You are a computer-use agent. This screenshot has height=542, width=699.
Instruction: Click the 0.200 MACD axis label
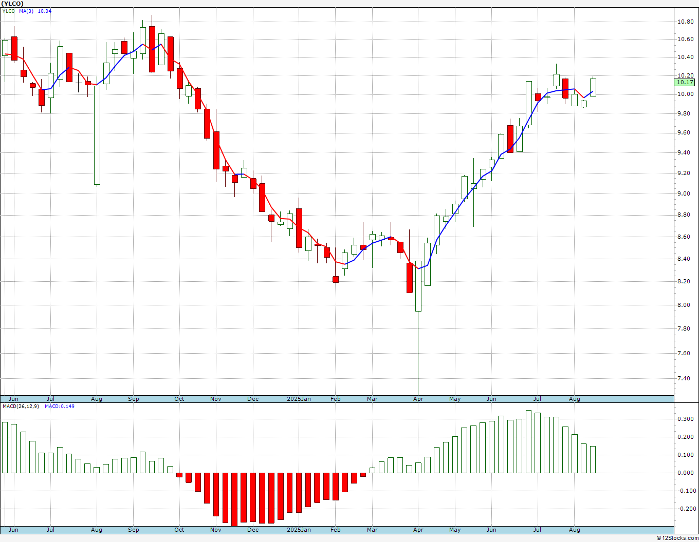[x=685, y=437]
